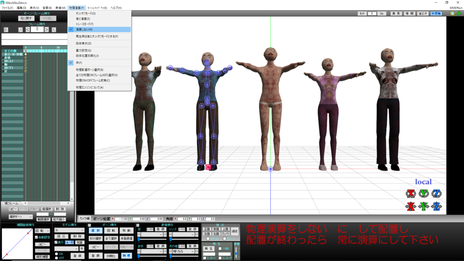The height and width of the screenshot is (261, 464).
Task: Click the 座標軸 toggle button in top bar
Action: pos(436,14)
